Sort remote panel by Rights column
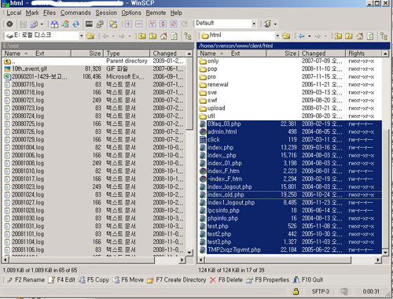This screenshot has height=299, width=393. pos(364,54)
